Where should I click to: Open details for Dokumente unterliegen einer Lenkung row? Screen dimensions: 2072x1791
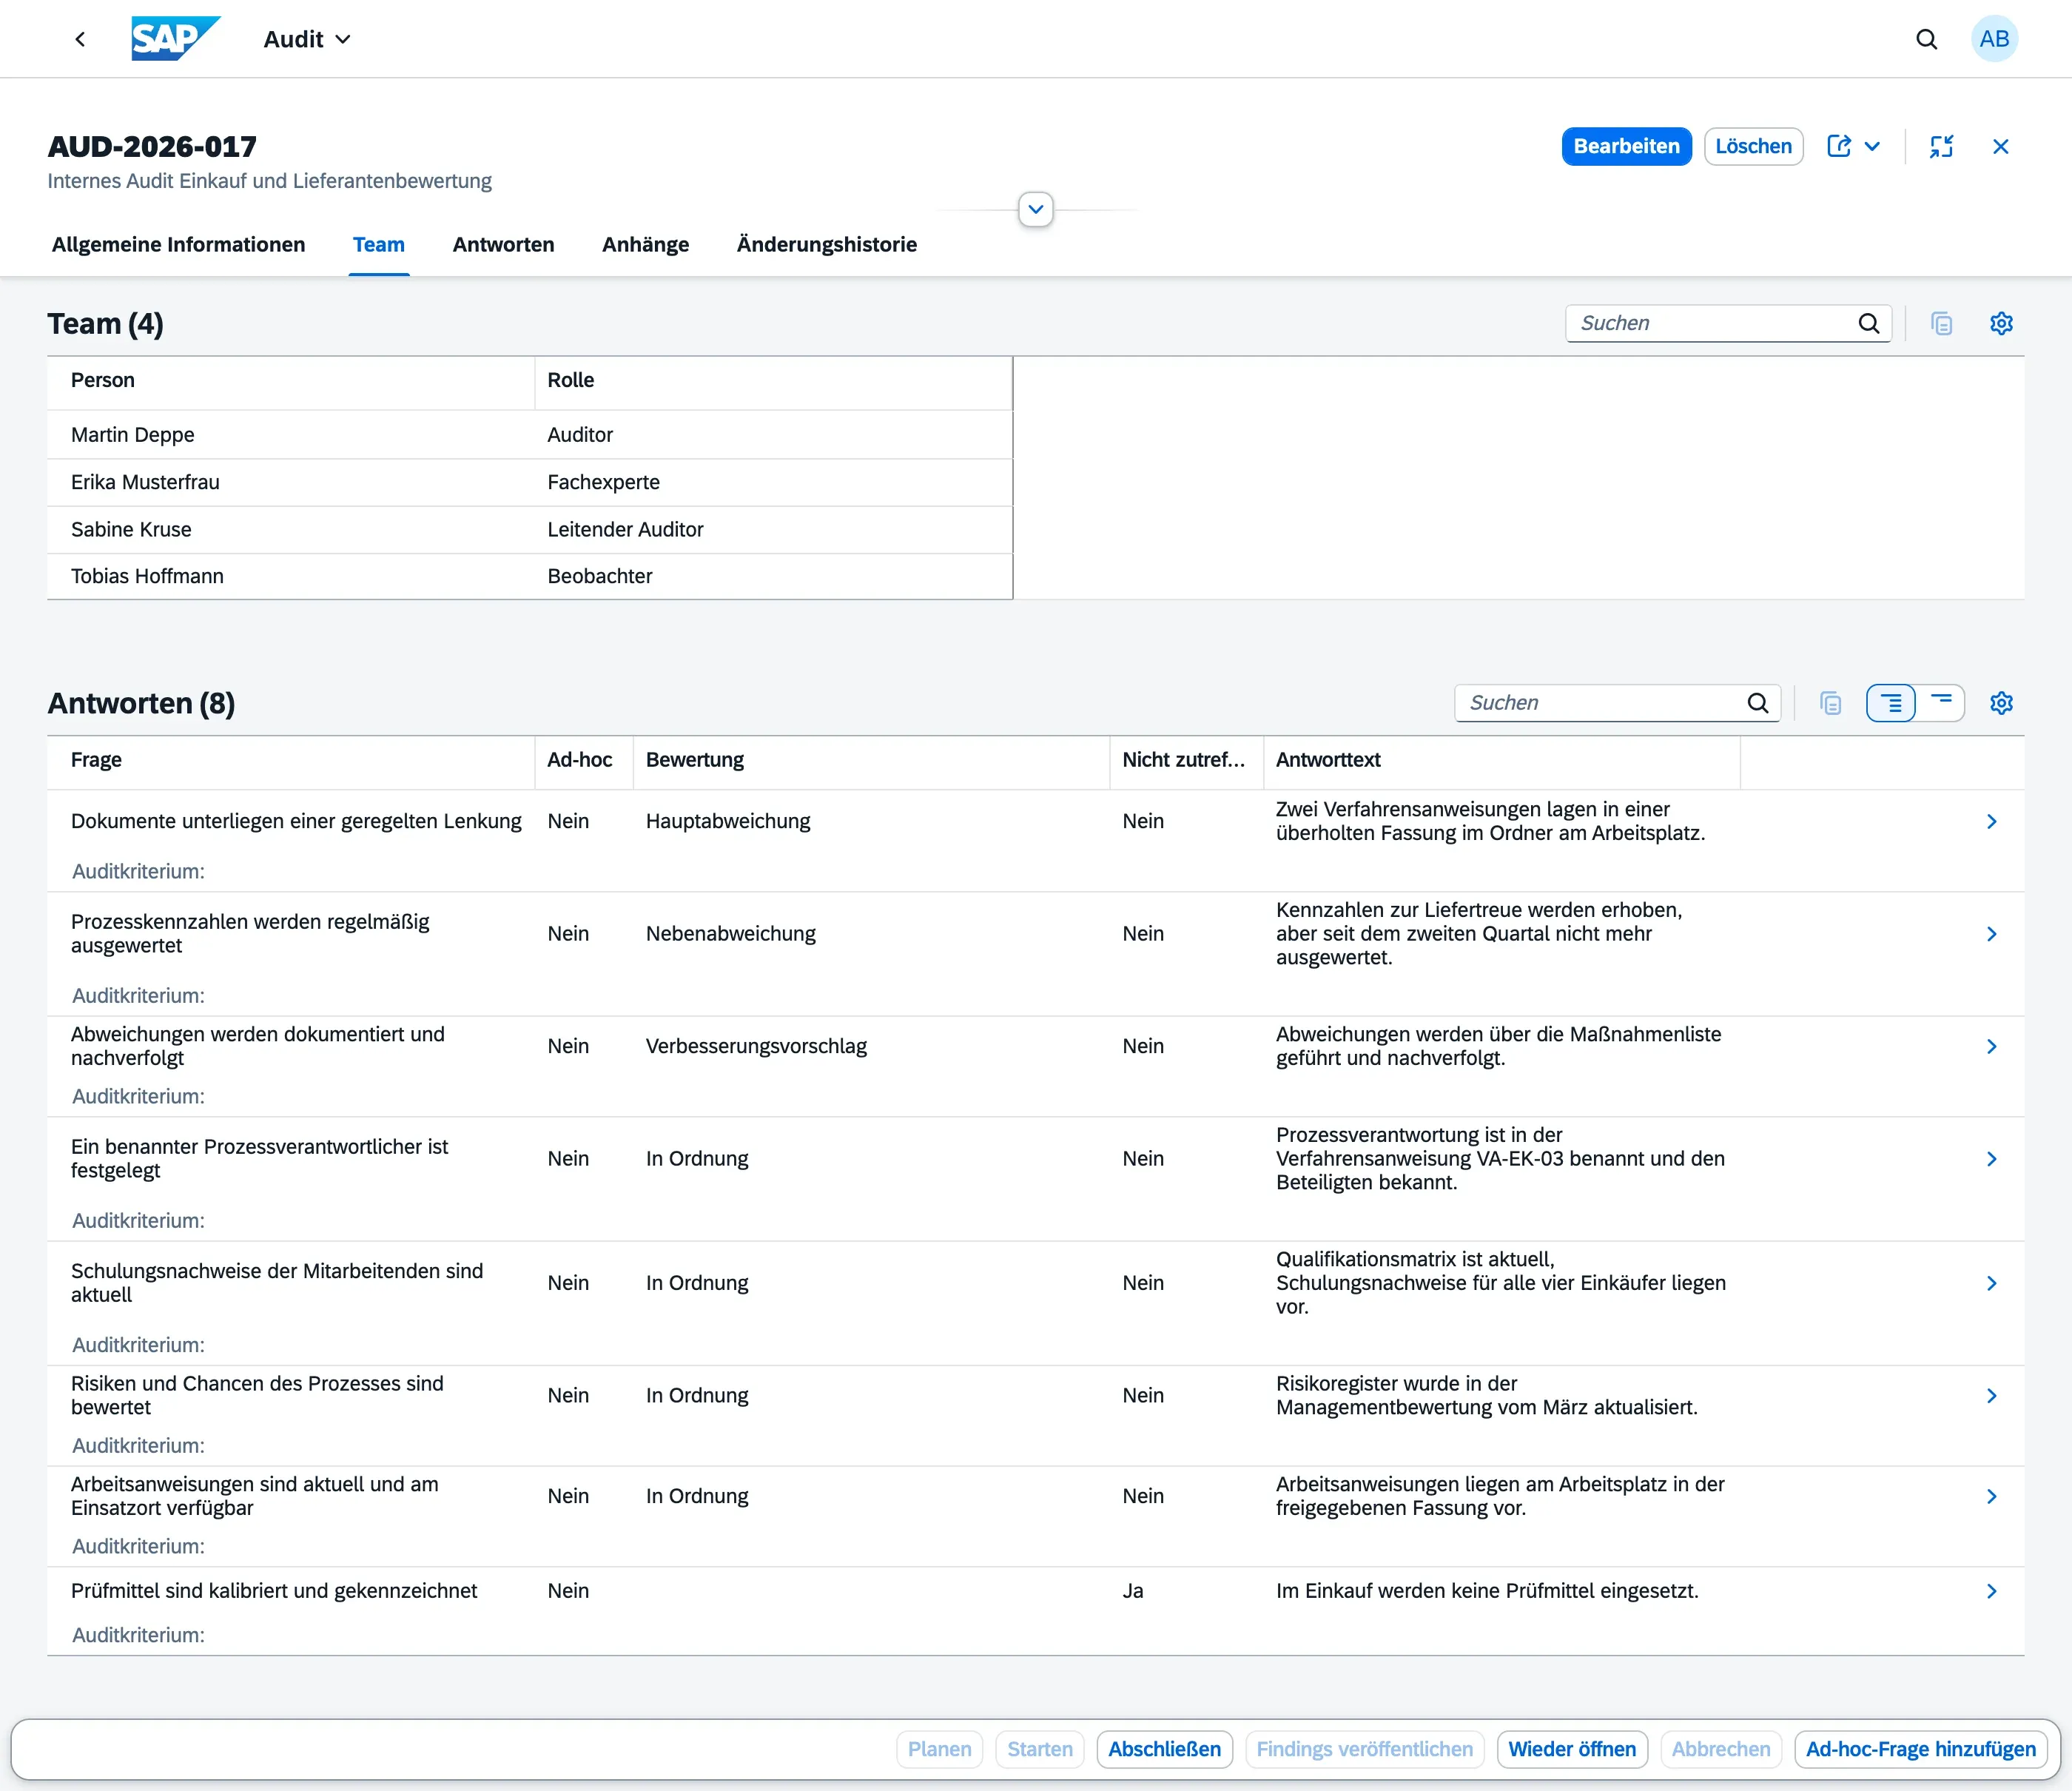[1991, 821]
